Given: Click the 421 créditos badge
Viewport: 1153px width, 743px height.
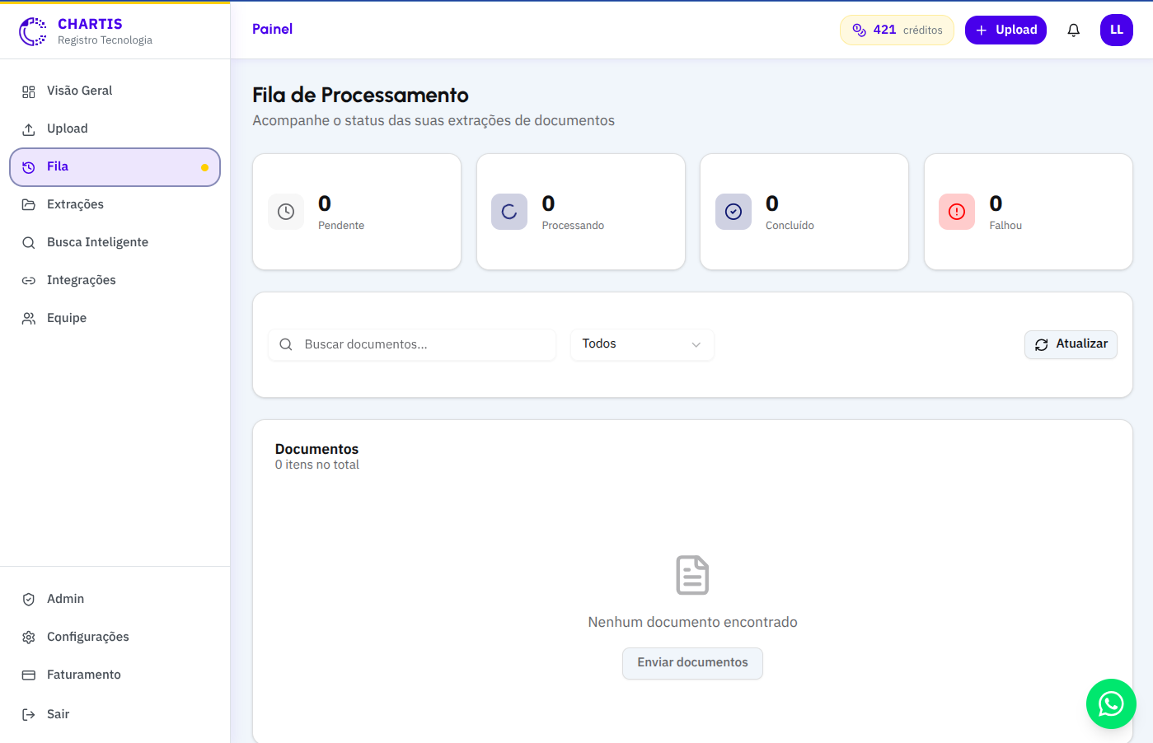Looking at the screenshot, I should (x=897, y=30).
